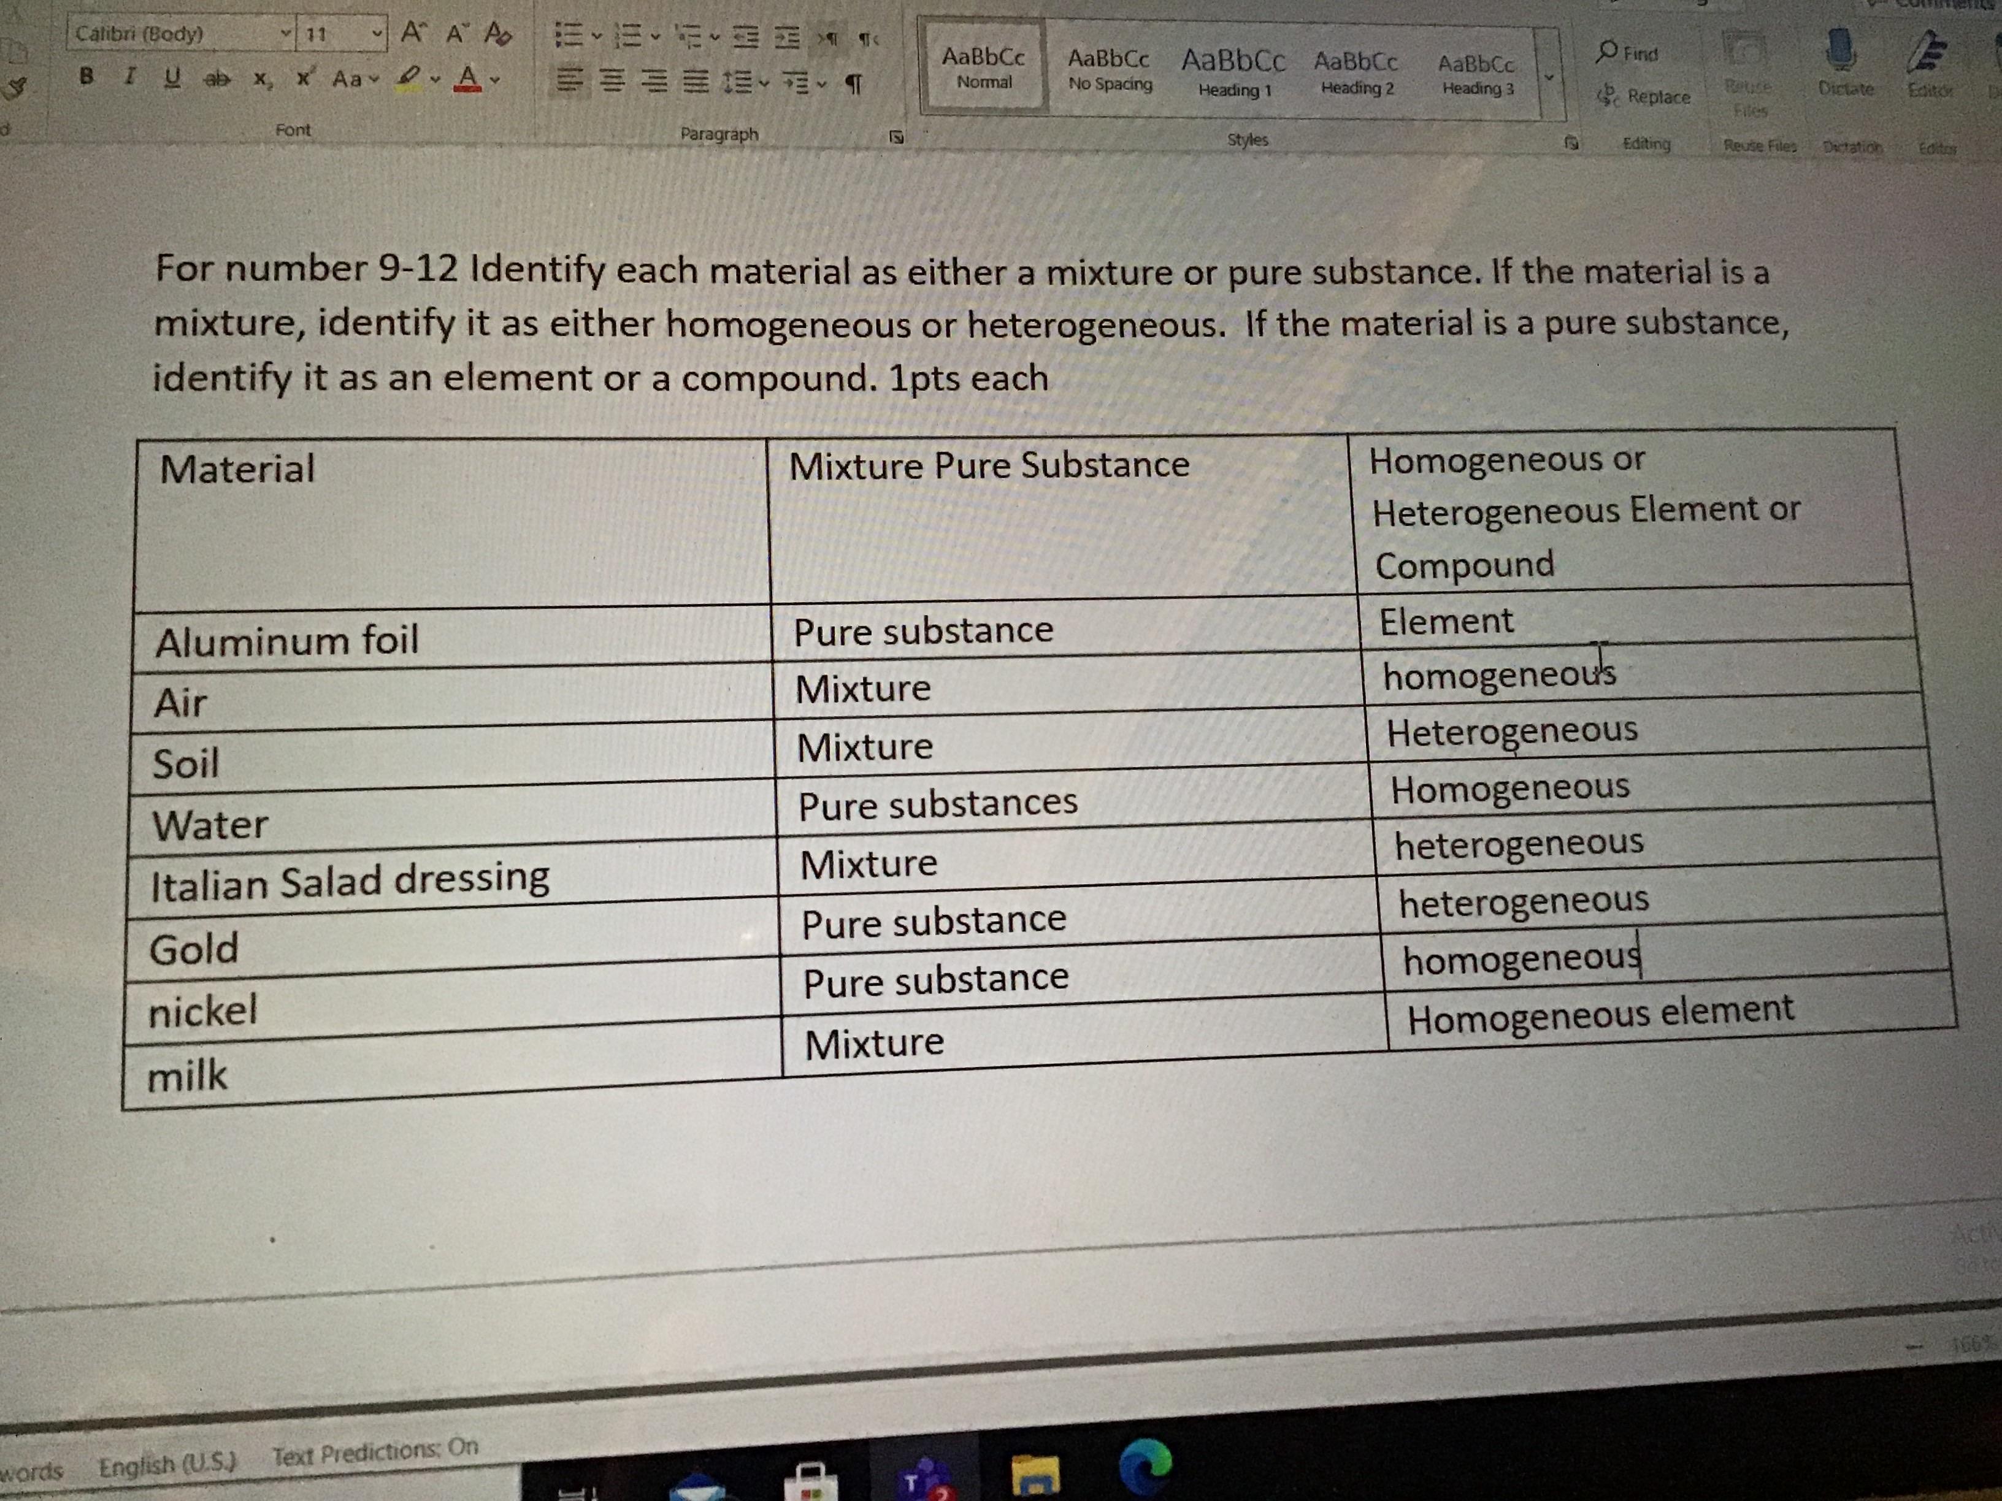This screenshot has height=1501, width=2002.
Task: Increase font size with the grow icon
Action: [413, 32]
